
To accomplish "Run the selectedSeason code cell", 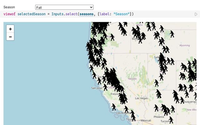I will [196, 14].
